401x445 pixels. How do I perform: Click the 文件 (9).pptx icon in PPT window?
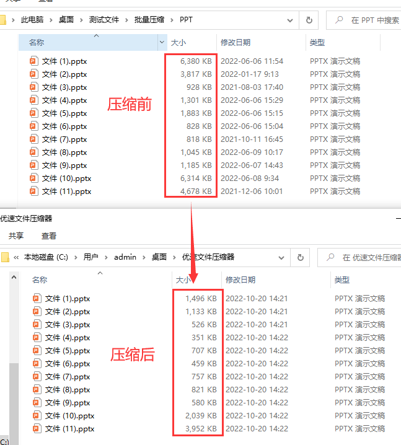click(33, 165)
